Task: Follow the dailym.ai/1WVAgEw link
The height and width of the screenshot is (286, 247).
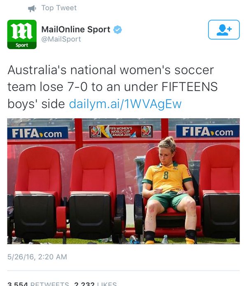Action: (125, 104)
